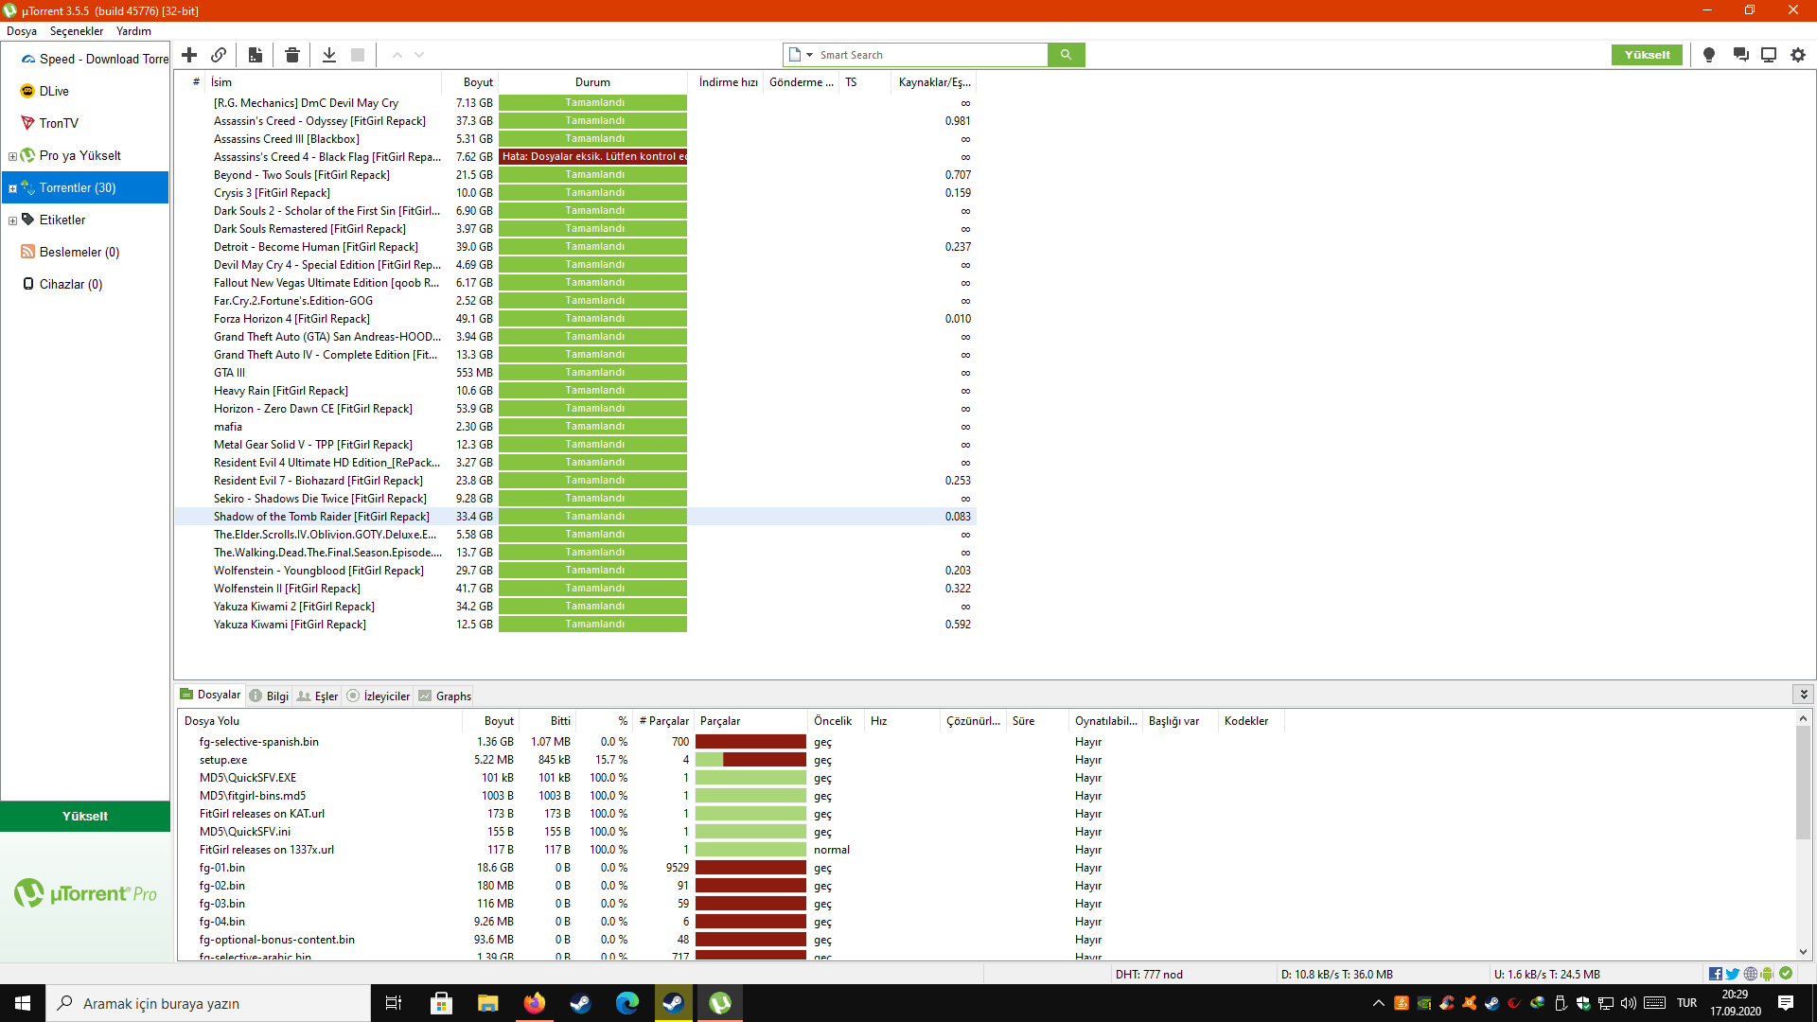Click the Add Torrent from URL link icon

[219, 55]
